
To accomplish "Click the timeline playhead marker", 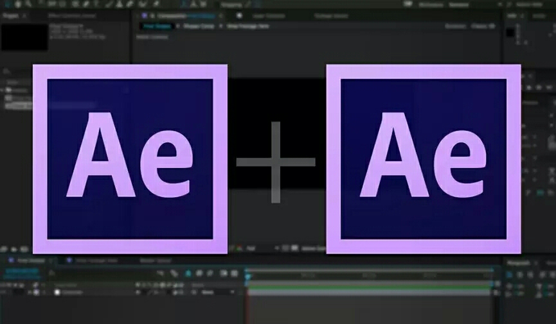I will point(247,276).
